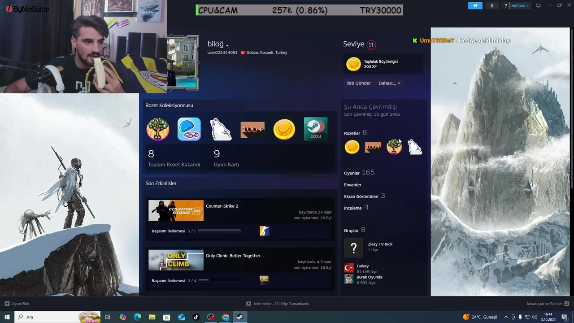Open Microsoft Edge from the taskbar

pos(137,317)
